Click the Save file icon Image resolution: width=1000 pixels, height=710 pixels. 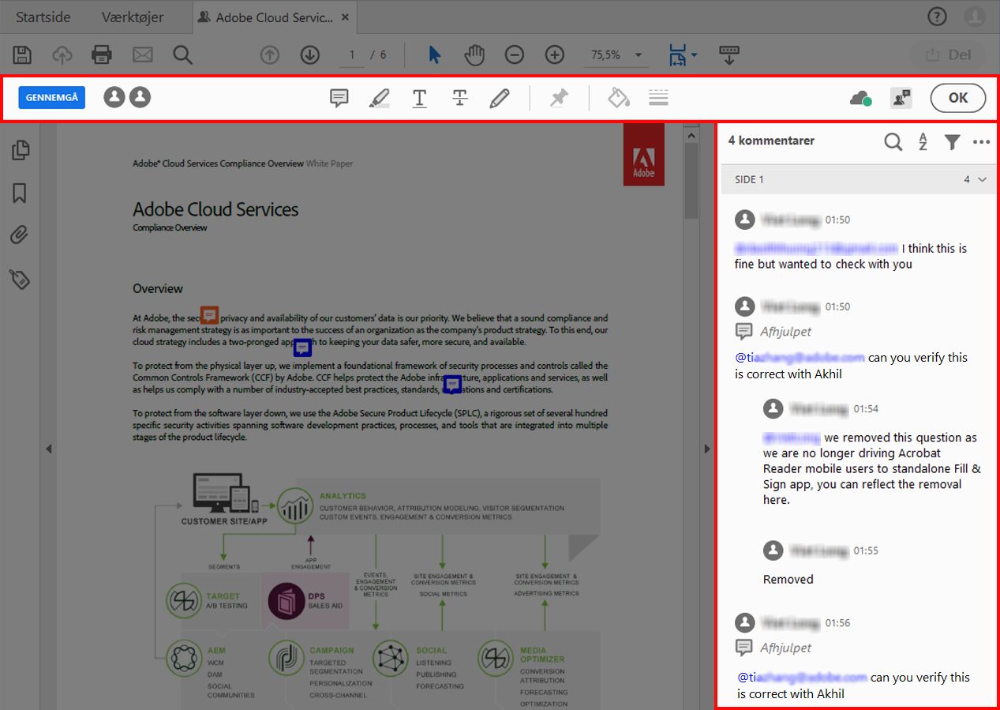(23, 54)
